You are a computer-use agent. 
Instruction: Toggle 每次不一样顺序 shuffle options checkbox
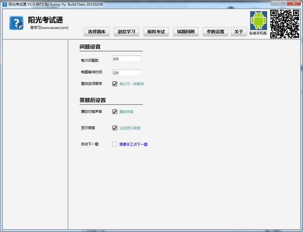pos(115,84)
